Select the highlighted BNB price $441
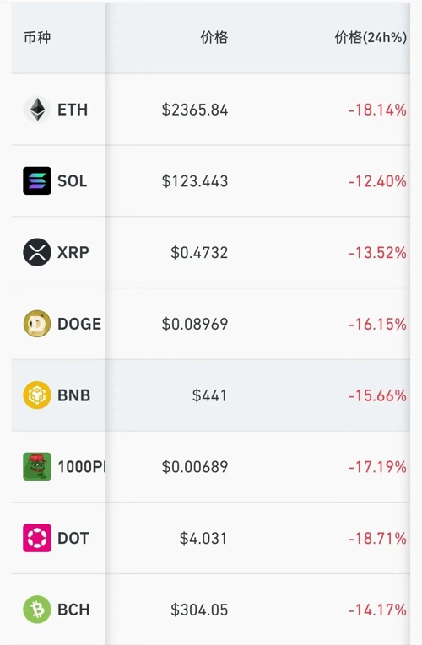The height and width of the screenshot is (645, 422). point(209,395)
